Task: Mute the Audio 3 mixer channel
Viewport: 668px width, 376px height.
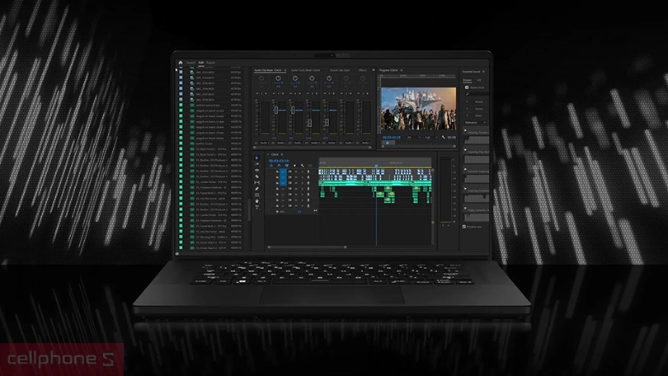Action: click(x=290, y=93)
